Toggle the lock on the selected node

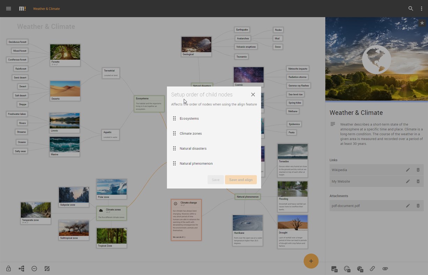pos(8,268)
